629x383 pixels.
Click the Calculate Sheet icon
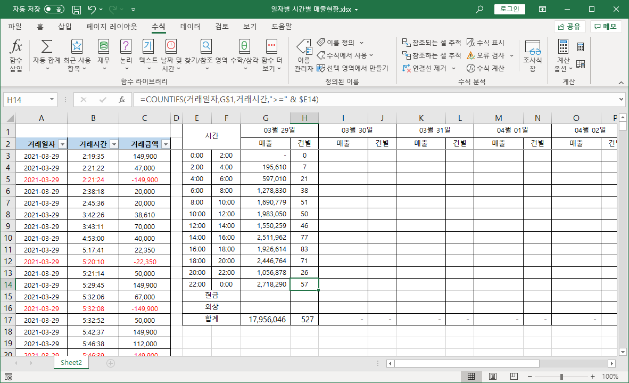tap(581, 64)
